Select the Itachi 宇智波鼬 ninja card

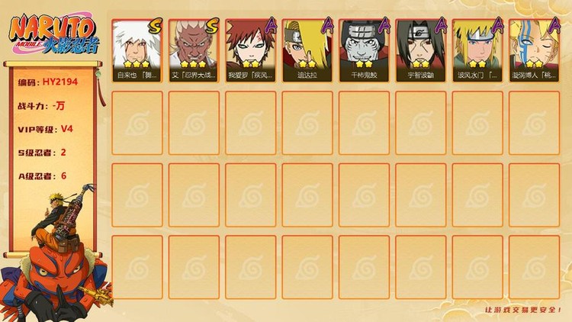click(x=420, y=50)
